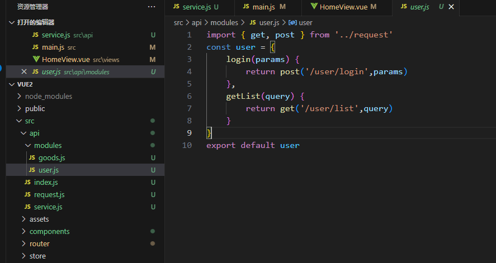Open service.js from the open editors list

tap(85, 35)
